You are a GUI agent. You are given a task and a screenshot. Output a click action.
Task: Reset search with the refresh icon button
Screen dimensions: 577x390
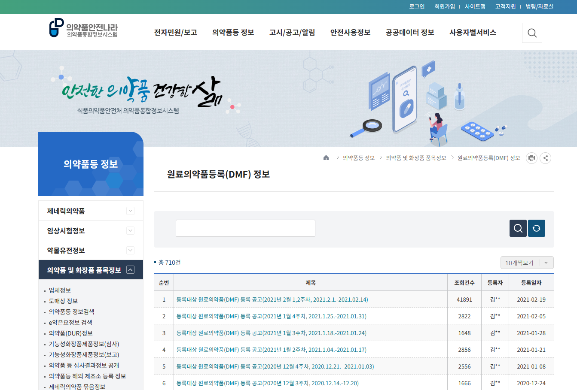click(x=536, y=228)
